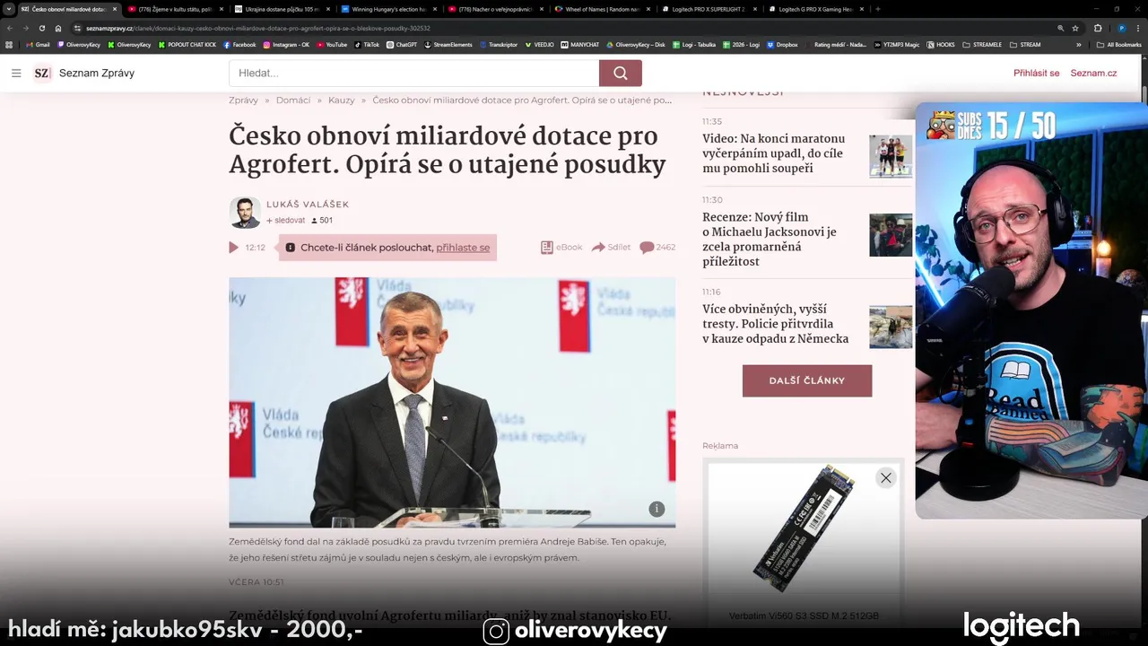Open All Bookmarks folder
Image resolution: width=1148 pixels, height=646 pixels.
tap(1119, 44)
